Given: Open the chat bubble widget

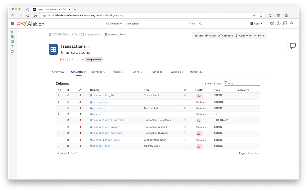Looking at the screenshot, I should point(292,46).
